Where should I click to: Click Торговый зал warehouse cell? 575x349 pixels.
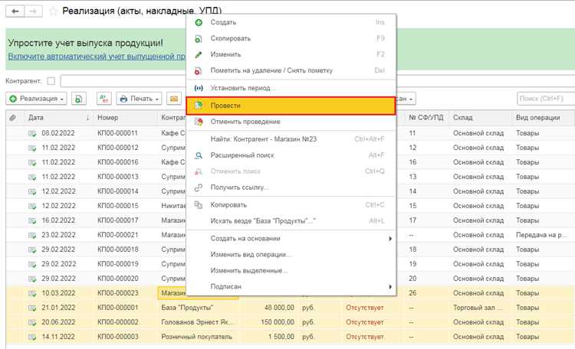(478, 308)
